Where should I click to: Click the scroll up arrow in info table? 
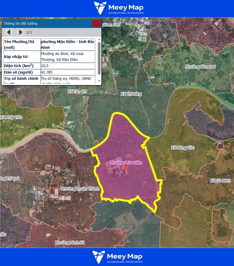tap(99, 40)
